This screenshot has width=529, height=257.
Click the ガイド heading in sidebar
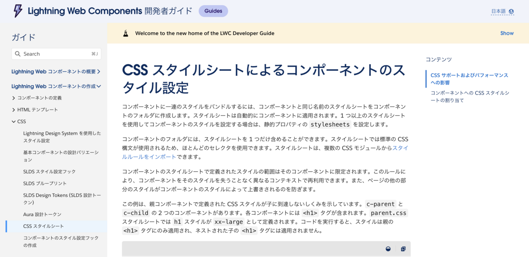[23, 37]
